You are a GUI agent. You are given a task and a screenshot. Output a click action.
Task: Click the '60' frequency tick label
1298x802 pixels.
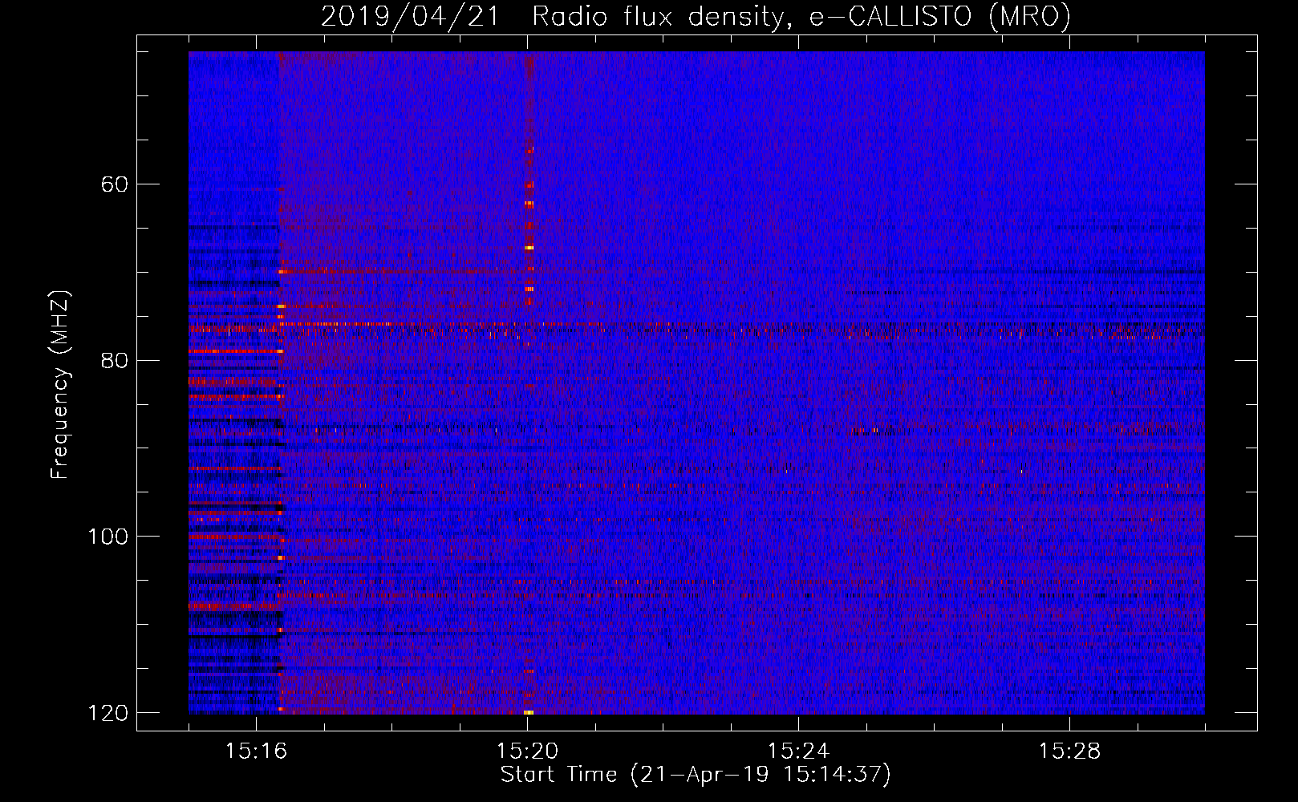click(114, 184)
